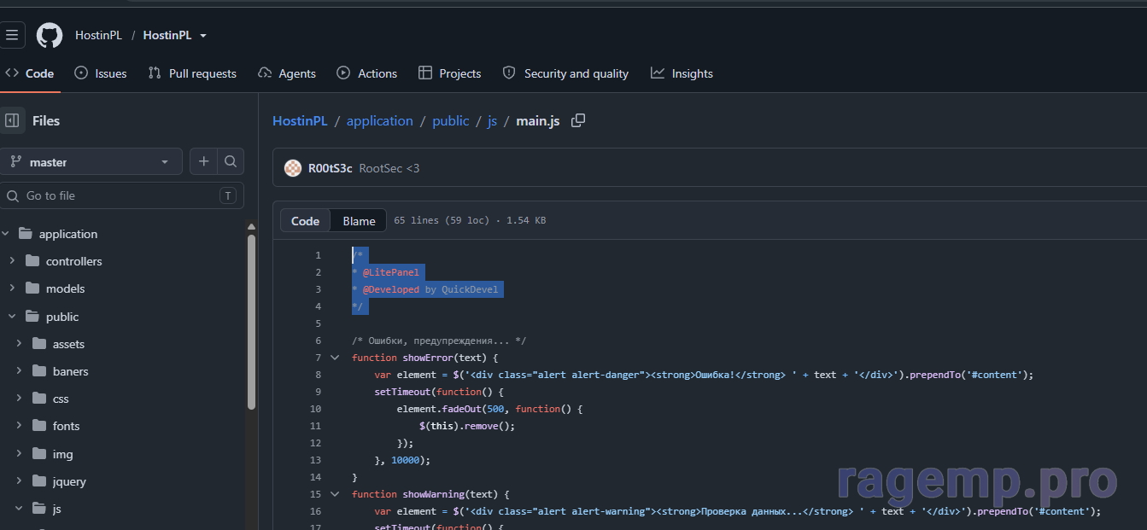Open Security and quality tab
The image size is (1147, 530).
click(566, 73)
